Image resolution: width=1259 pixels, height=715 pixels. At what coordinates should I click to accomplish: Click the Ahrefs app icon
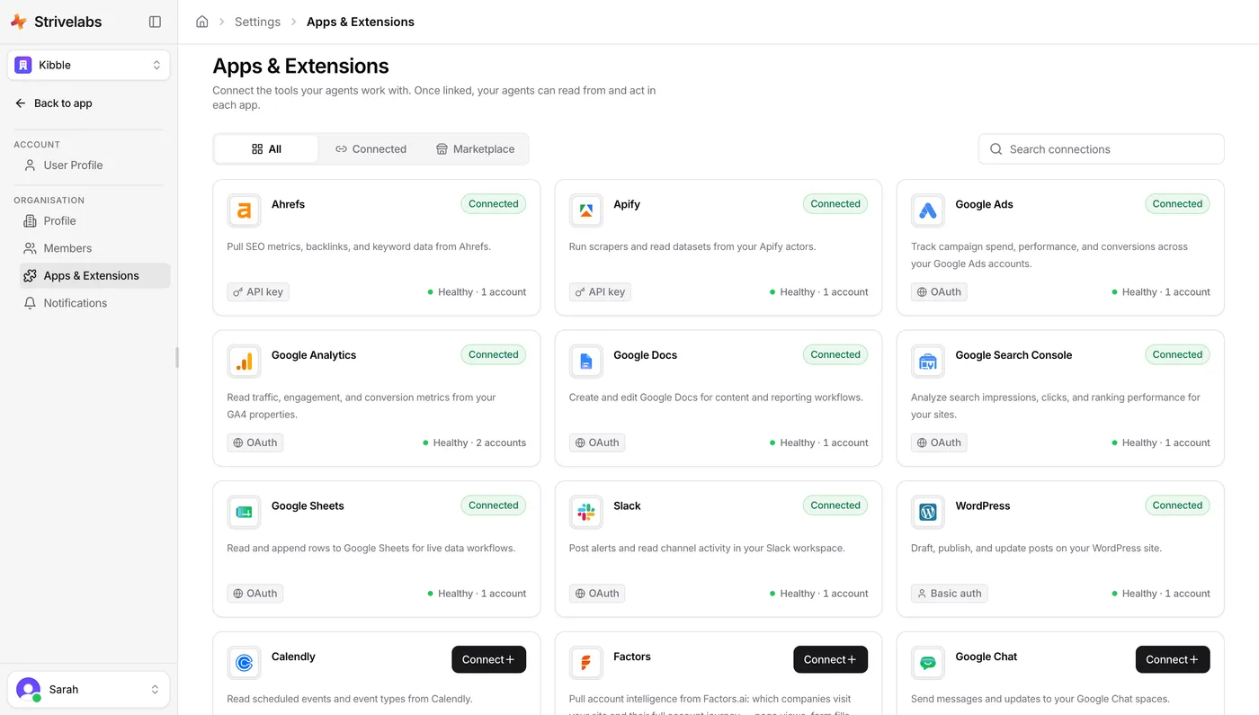pos(244,211)
